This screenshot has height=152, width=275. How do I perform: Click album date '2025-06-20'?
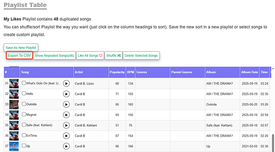(250, 105)
